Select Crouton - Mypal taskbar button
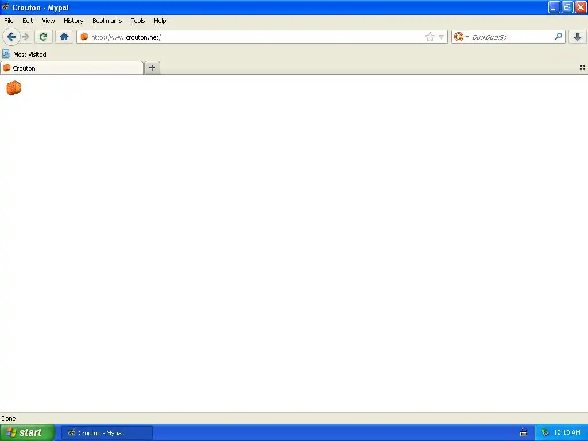588x441 pixels. tap(107, 433)
